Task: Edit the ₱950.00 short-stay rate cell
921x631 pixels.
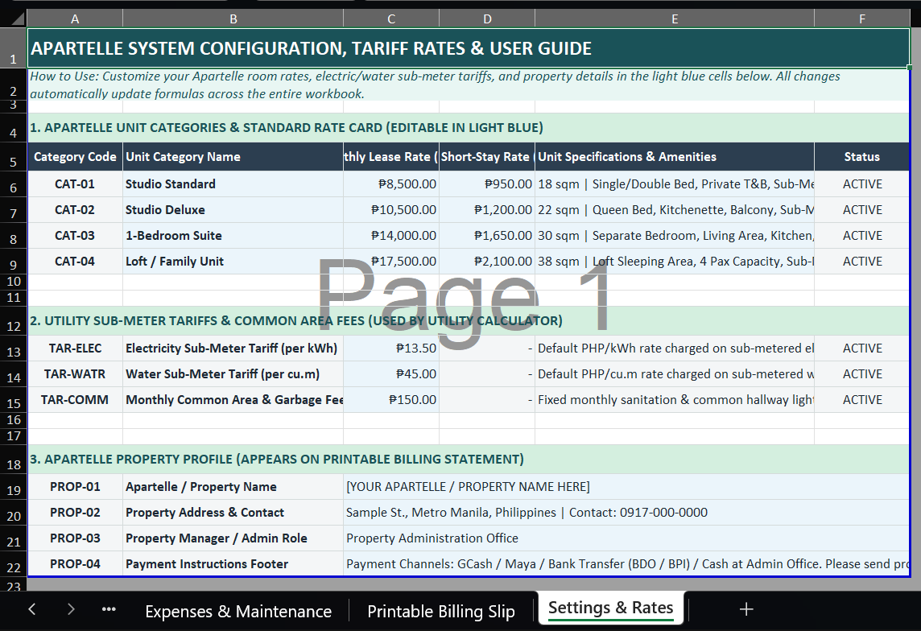Action: pyautogui.click(x=487, y=184)
